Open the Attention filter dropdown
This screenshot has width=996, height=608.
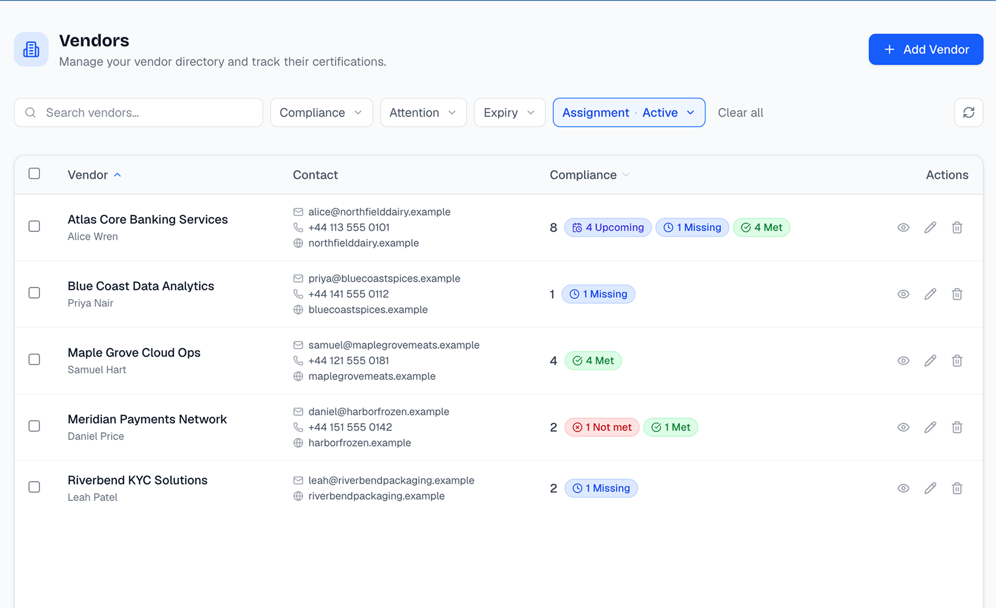(423, 112)
